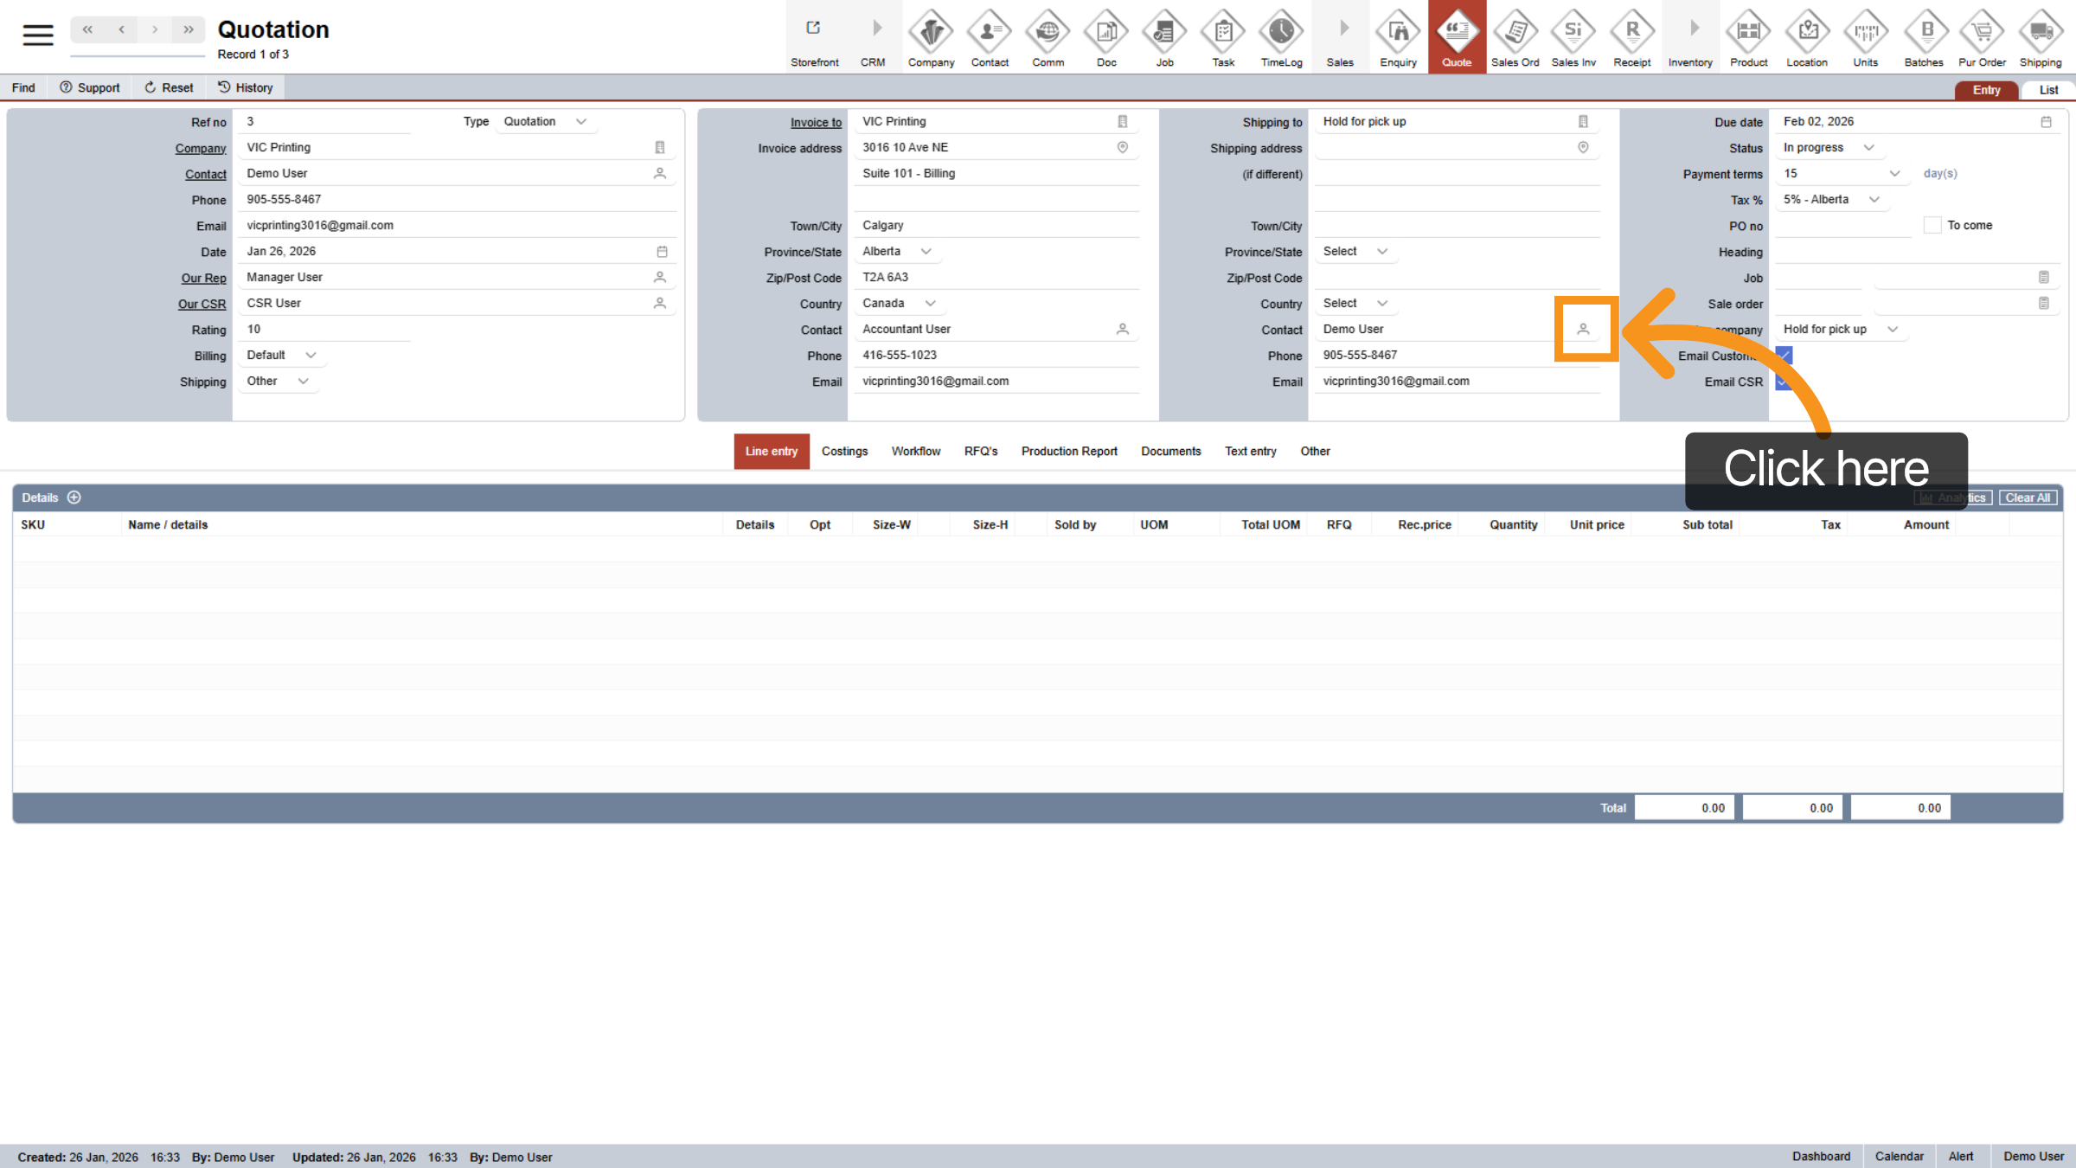Expand the Type Quotation dropdown

[x=545, y=122]
